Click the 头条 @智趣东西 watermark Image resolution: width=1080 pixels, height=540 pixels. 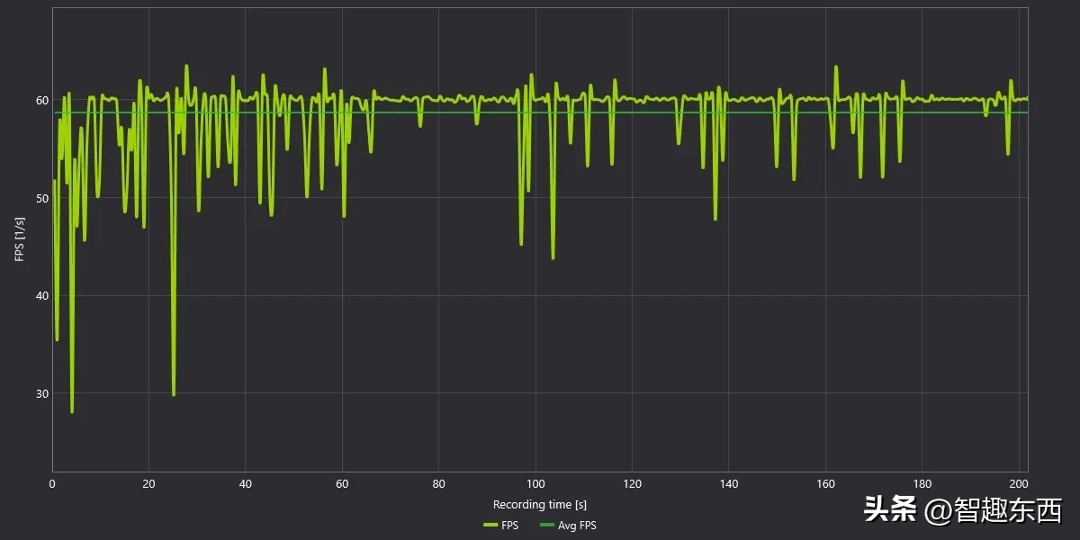point(963,510)
